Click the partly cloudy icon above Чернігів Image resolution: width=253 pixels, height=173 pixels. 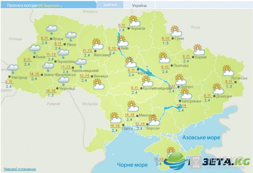tap(133, 21)
